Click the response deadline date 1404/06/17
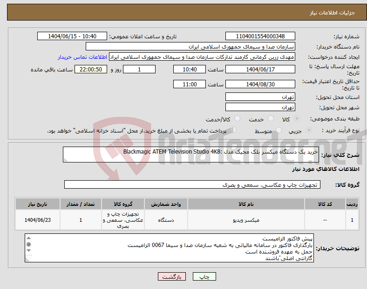The image size is (367, 289). click(260, 69)
